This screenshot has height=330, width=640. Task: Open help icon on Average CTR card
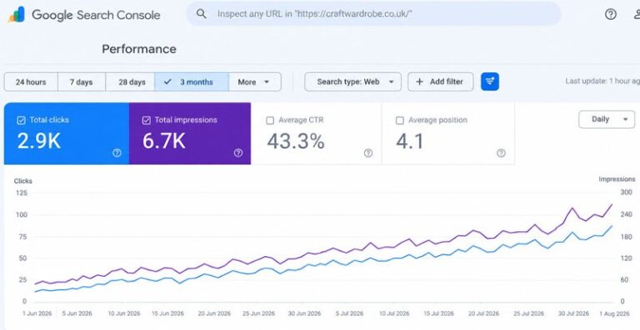pyautogui.click(x=368, y=153)
